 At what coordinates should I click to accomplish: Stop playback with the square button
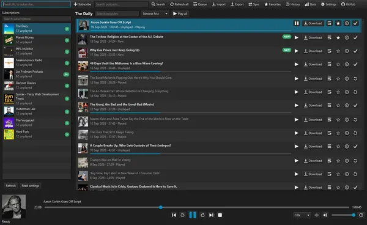pyautogui.click(x=220, y=215)
